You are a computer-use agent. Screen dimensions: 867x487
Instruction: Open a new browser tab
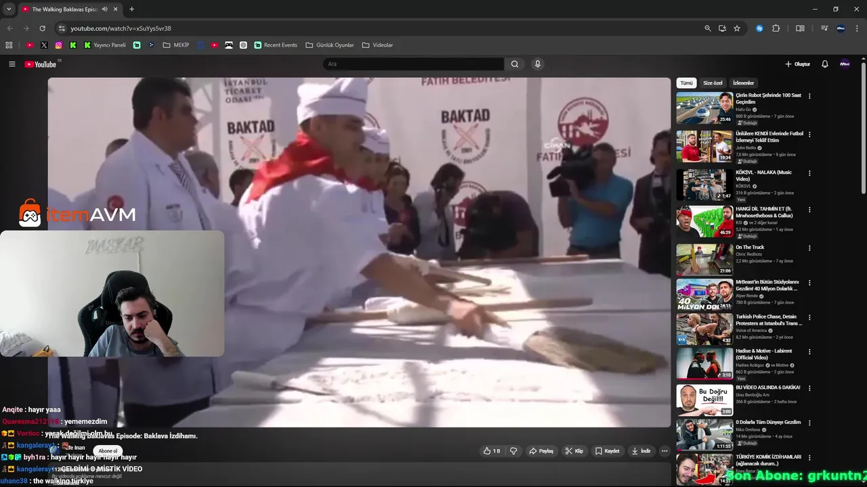click(131, 9)
